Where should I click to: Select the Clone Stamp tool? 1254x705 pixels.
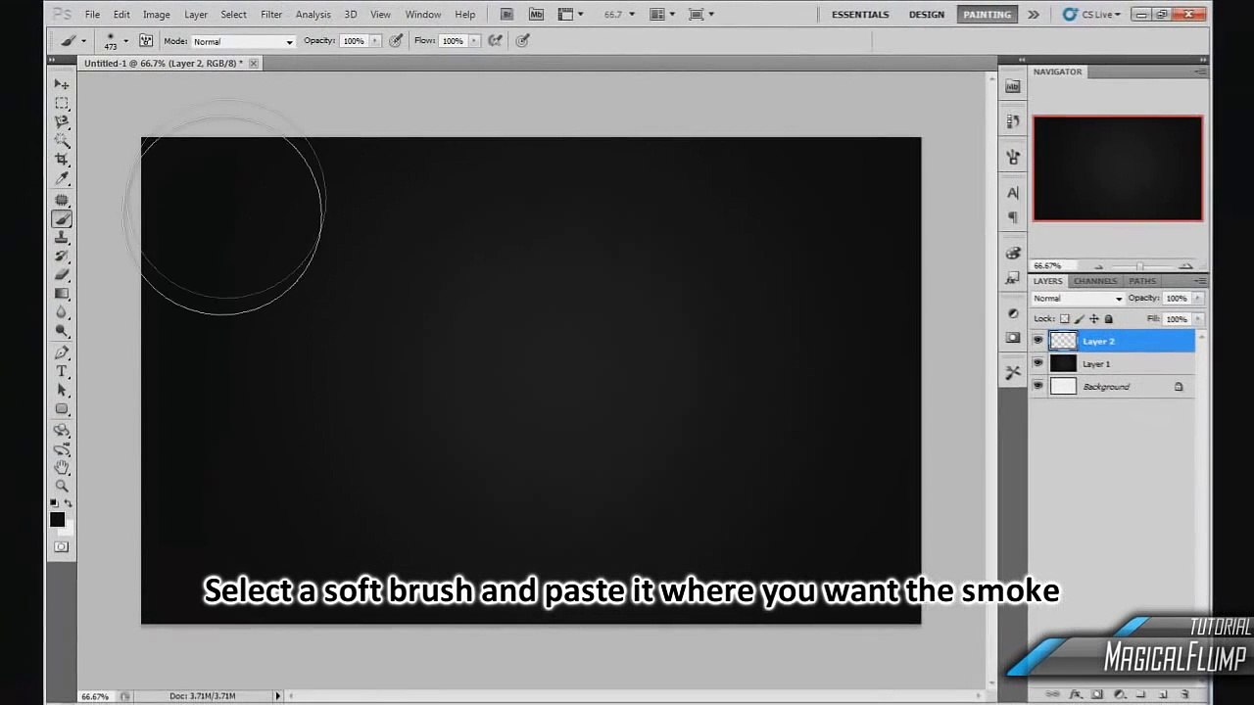click(x=62, y=238)
